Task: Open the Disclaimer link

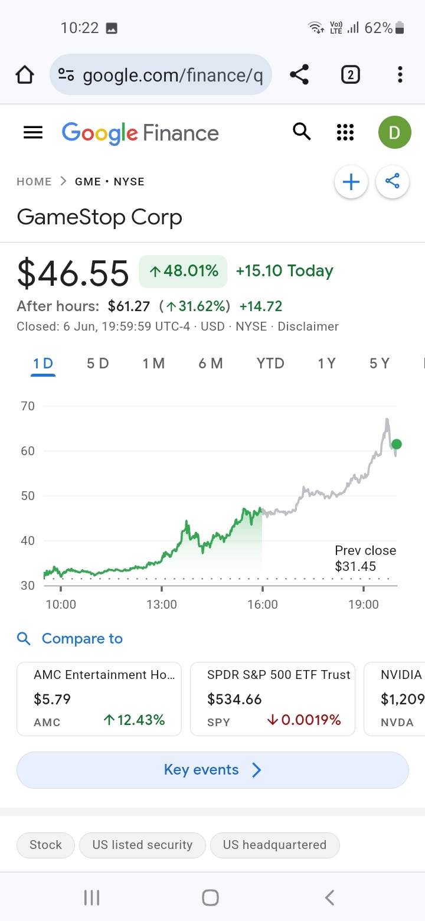Action: coord(308,326)
